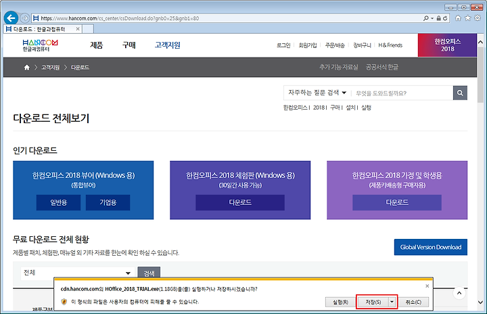Click the padlock security icon
This screenshot has height=314, width=487.
[x=438, y=18]
